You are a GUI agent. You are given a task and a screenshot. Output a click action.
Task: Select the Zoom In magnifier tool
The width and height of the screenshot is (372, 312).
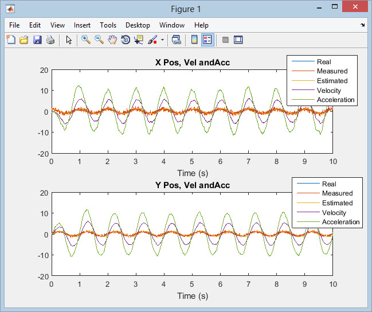[86, 40]
